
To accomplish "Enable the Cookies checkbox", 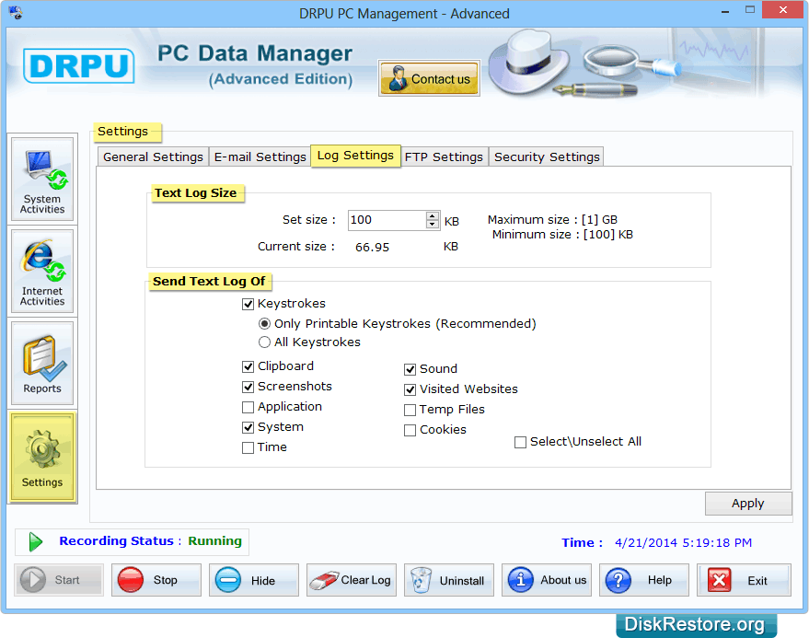I will (x=410, y=430).
